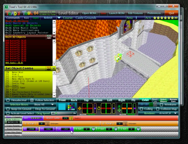Viewport: 188px width, 144px height.
Task: Click the 3D Objects list scroll-up arrow
Action: tap(54, 41)
